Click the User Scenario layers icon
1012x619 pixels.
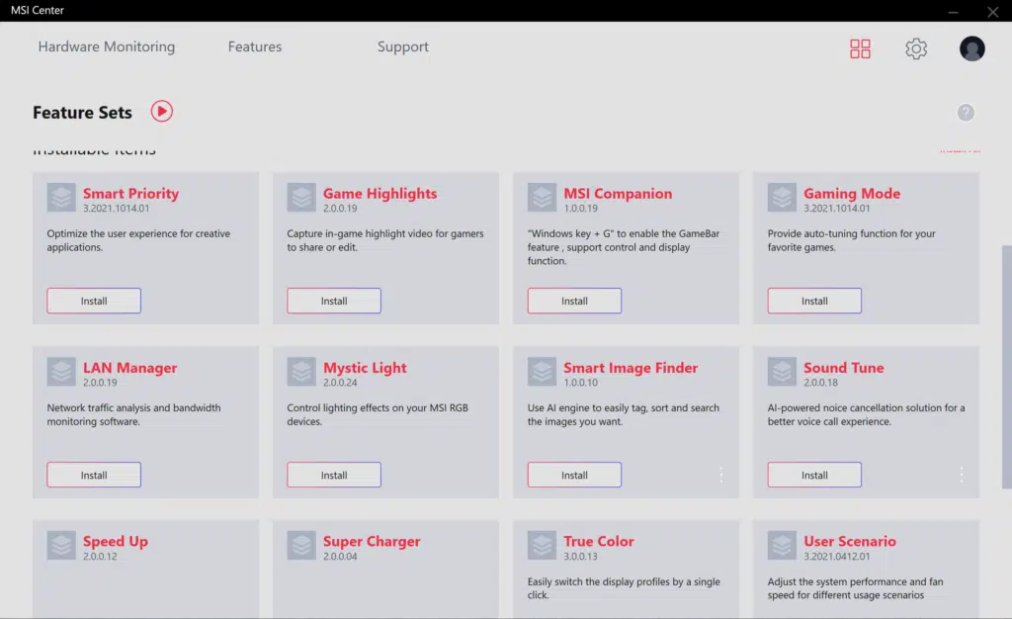click(782, 546)
